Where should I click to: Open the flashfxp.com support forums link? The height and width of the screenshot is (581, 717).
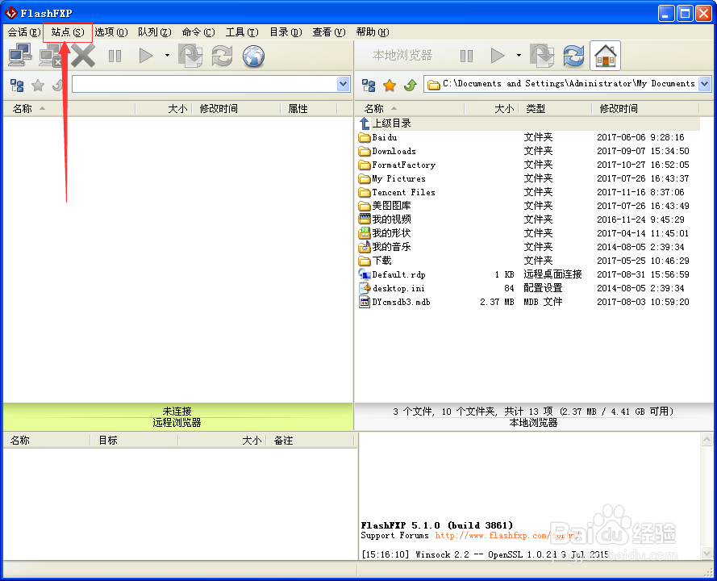[507, 535]
